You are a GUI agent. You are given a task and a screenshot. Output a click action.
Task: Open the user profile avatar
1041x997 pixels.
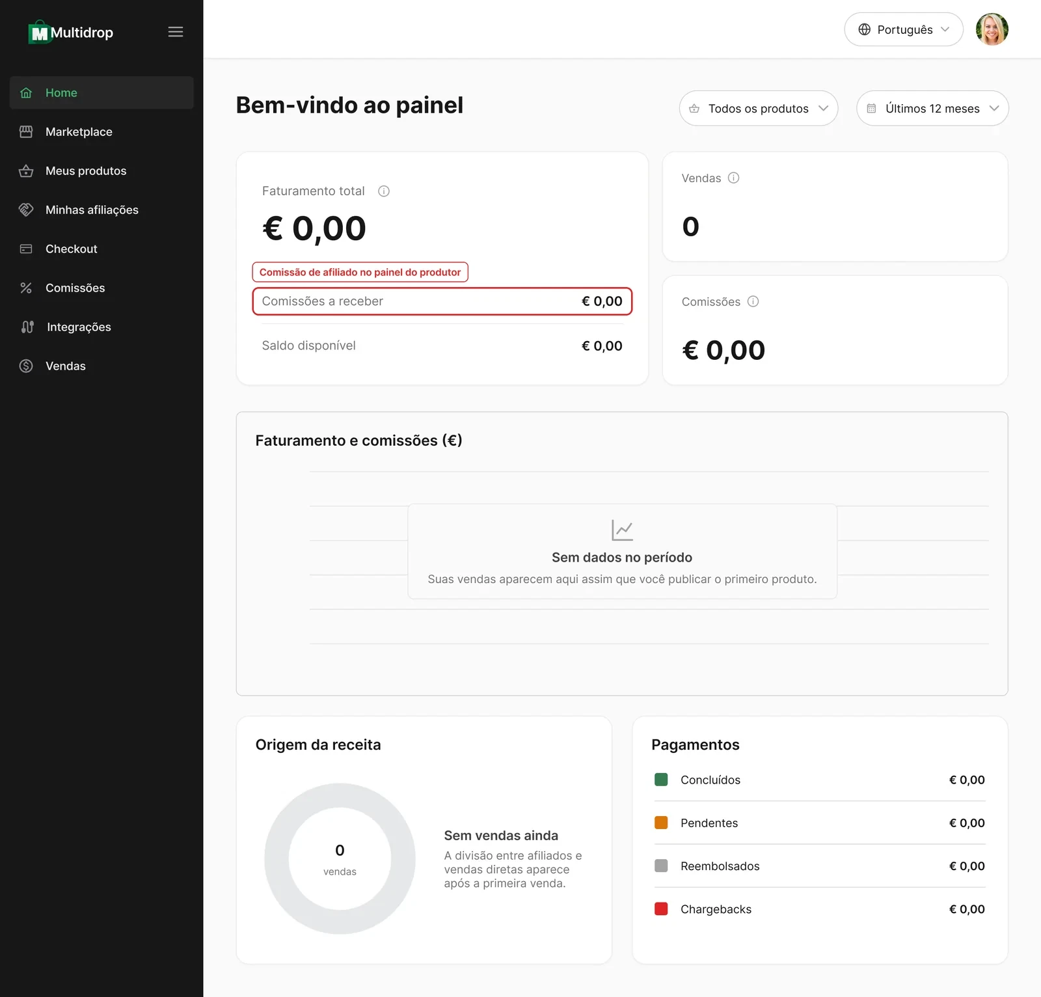992,29
